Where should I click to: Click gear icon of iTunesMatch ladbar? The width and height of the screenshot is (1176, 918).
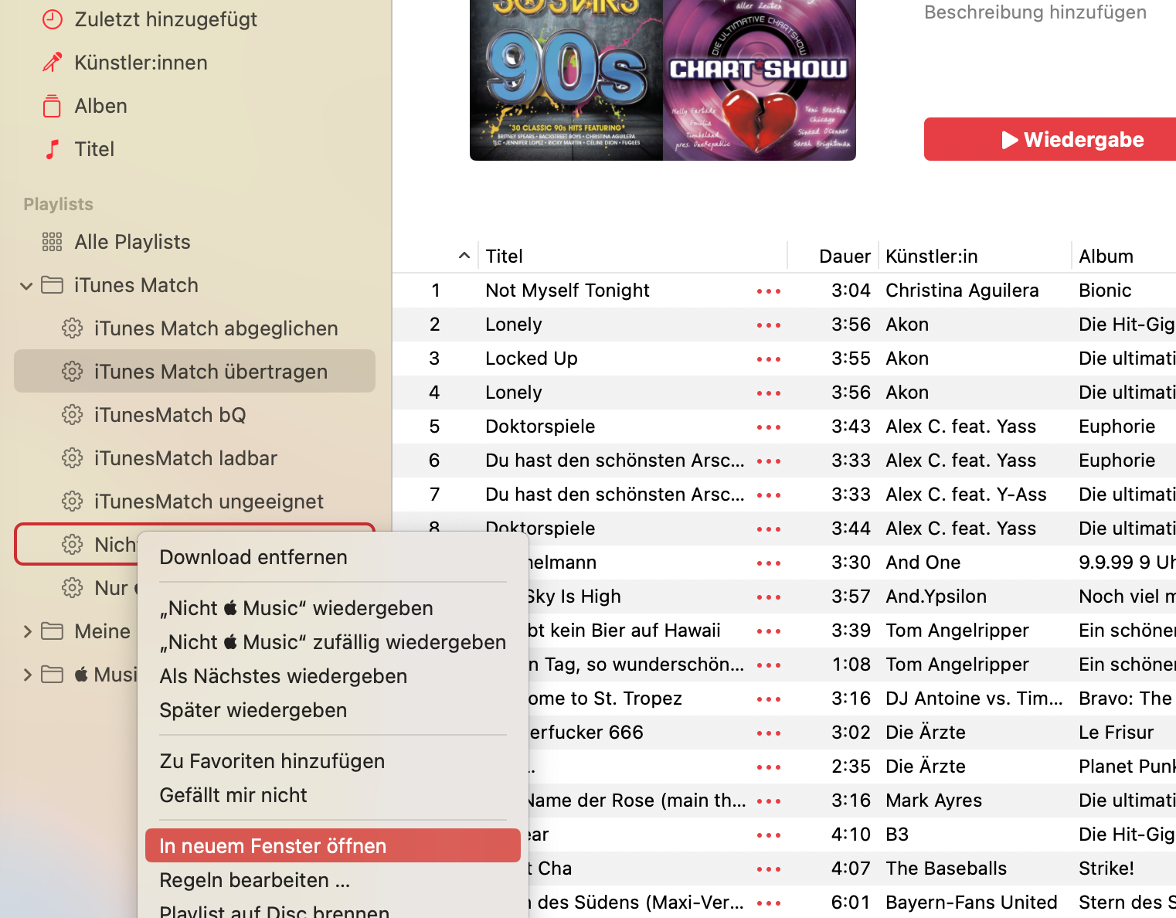pyautogui.click(x=72, y=458)
